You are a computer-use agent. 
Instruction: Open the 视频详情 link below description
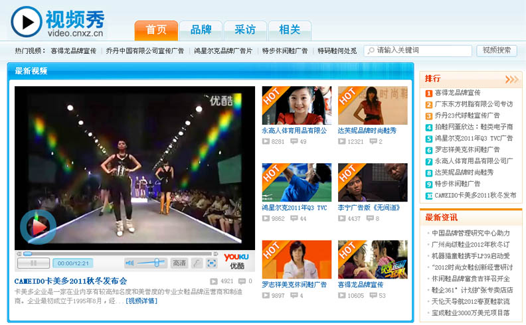click(141, 301)
